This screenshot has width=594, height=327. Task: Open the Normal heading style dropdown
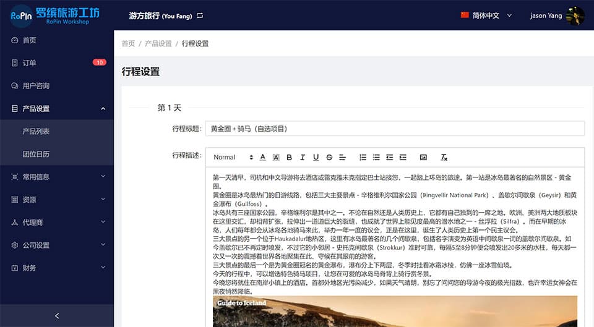233,157
